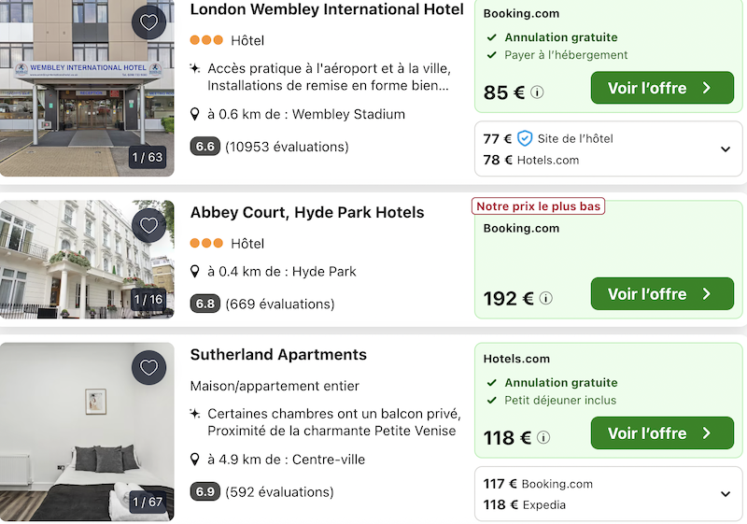Save London Wembley hotel with heart icon
This screenshot has height=524, width=747.
[148, 22]
